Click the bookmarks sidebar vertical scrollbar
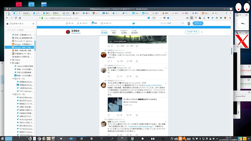The image size is (251, 141). (35, 46)
